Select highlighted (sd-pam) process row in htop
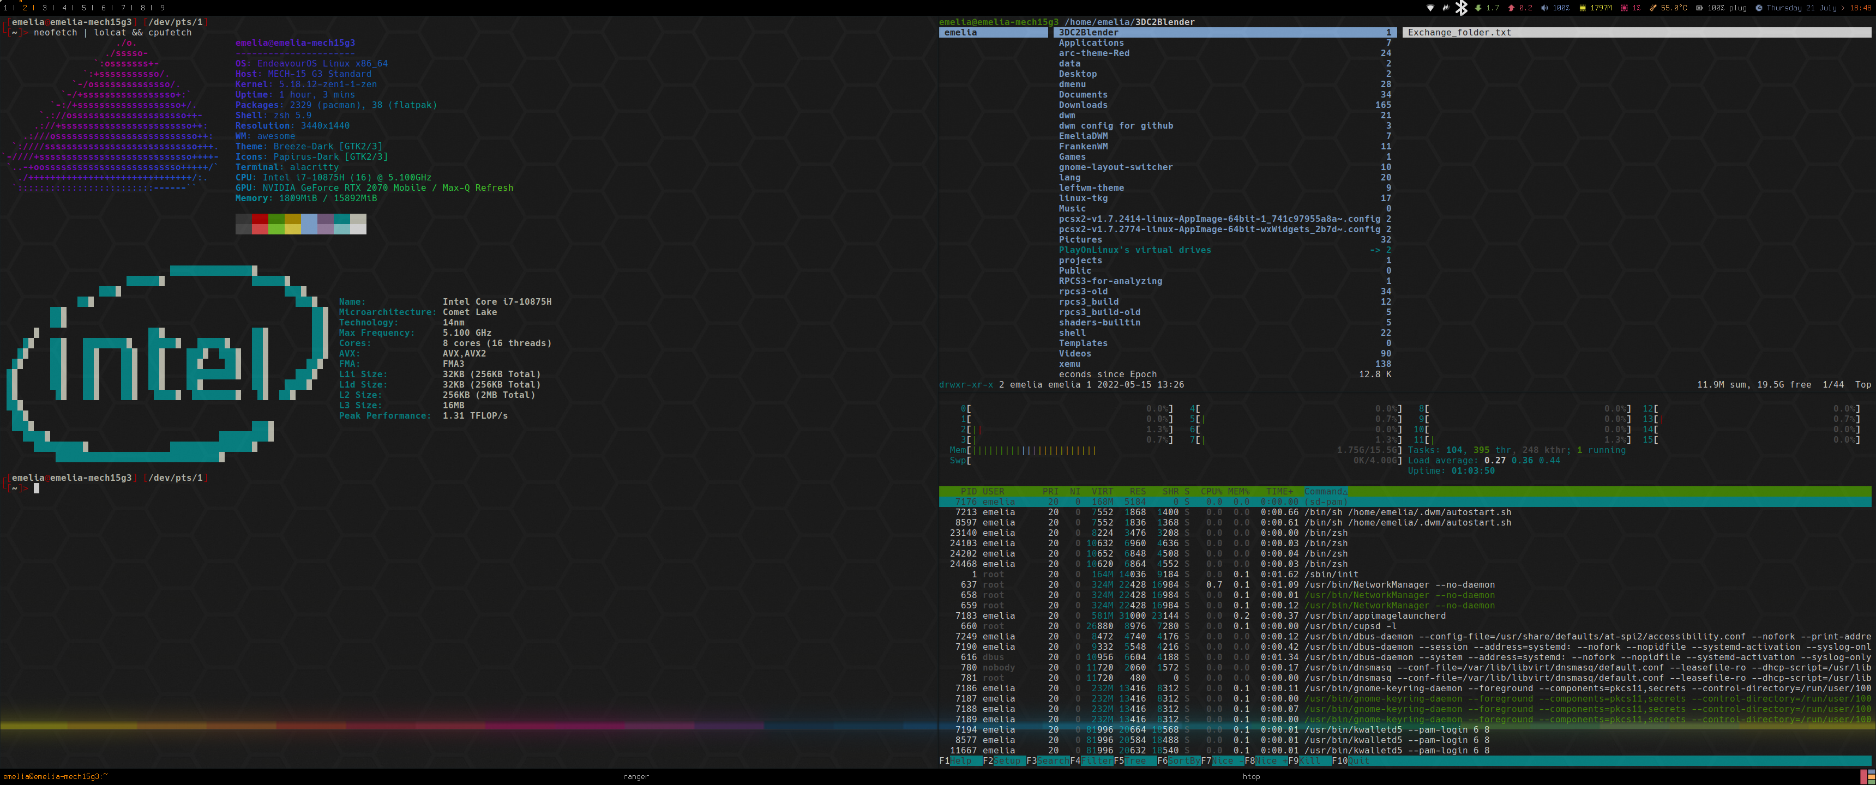The image size is (1876, 785). (1405, 502)
